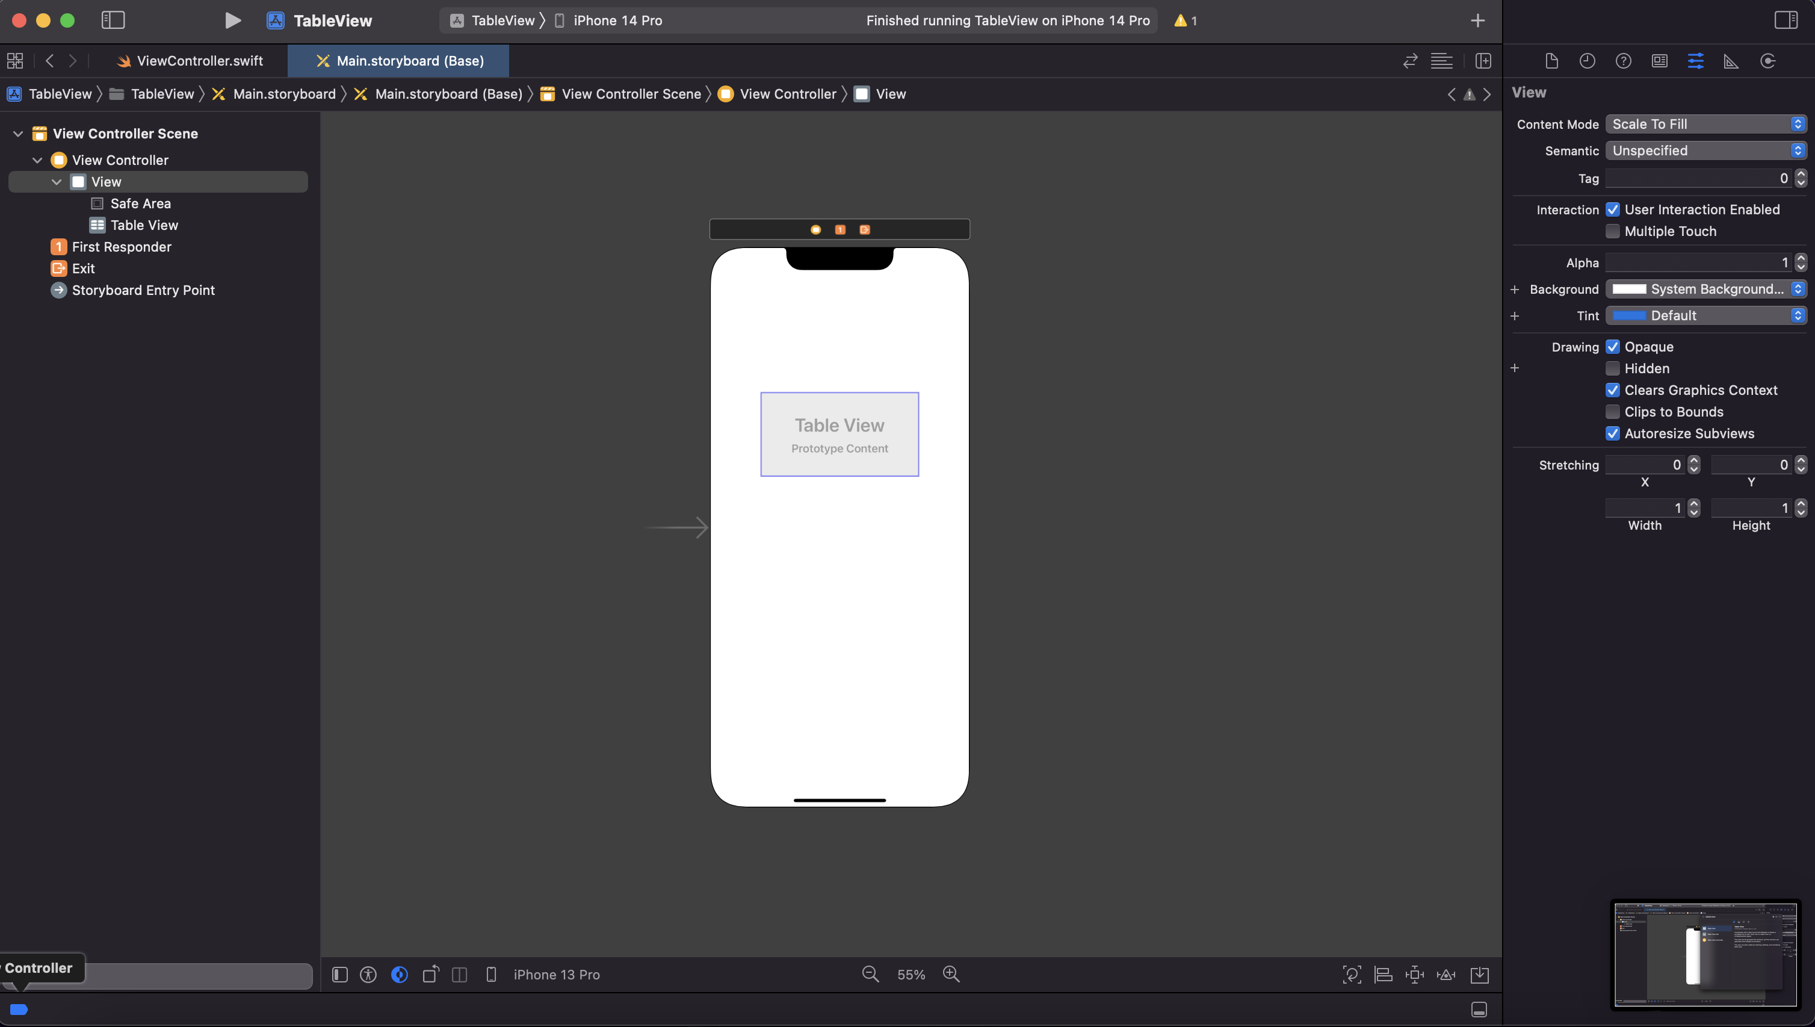Click Add New Constraints icon
The width and height of the screenshot is (1815, 1027).
click(1414, 975)
